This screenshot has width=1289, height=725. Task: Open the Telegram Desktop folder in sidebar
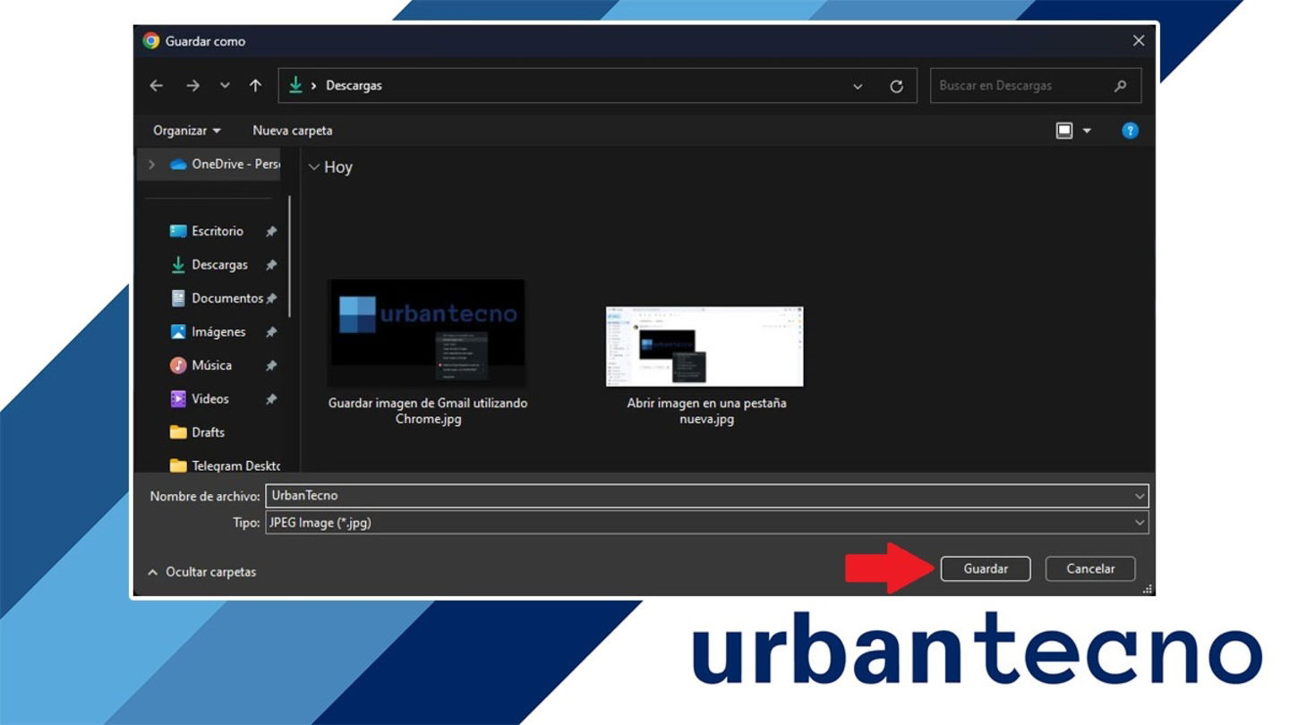[225, 465]
